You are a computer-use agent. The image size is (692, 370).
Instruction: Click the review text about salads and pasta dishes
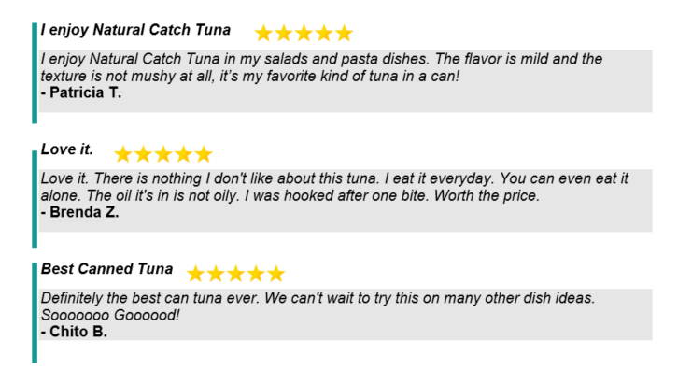pos(321,67)
